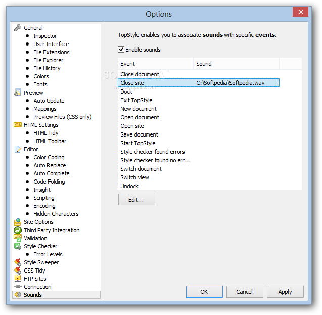This screenshot has width=322, height=315.
Task: Open Encoding settings
Action: click(x=44, y=206)
